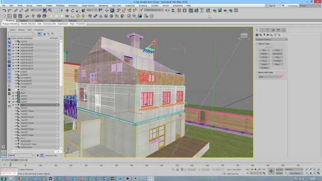This screenshot has width=322, height=181.
Task: Toggle visibility eye of metal fence007
Action: coord(16,45)
